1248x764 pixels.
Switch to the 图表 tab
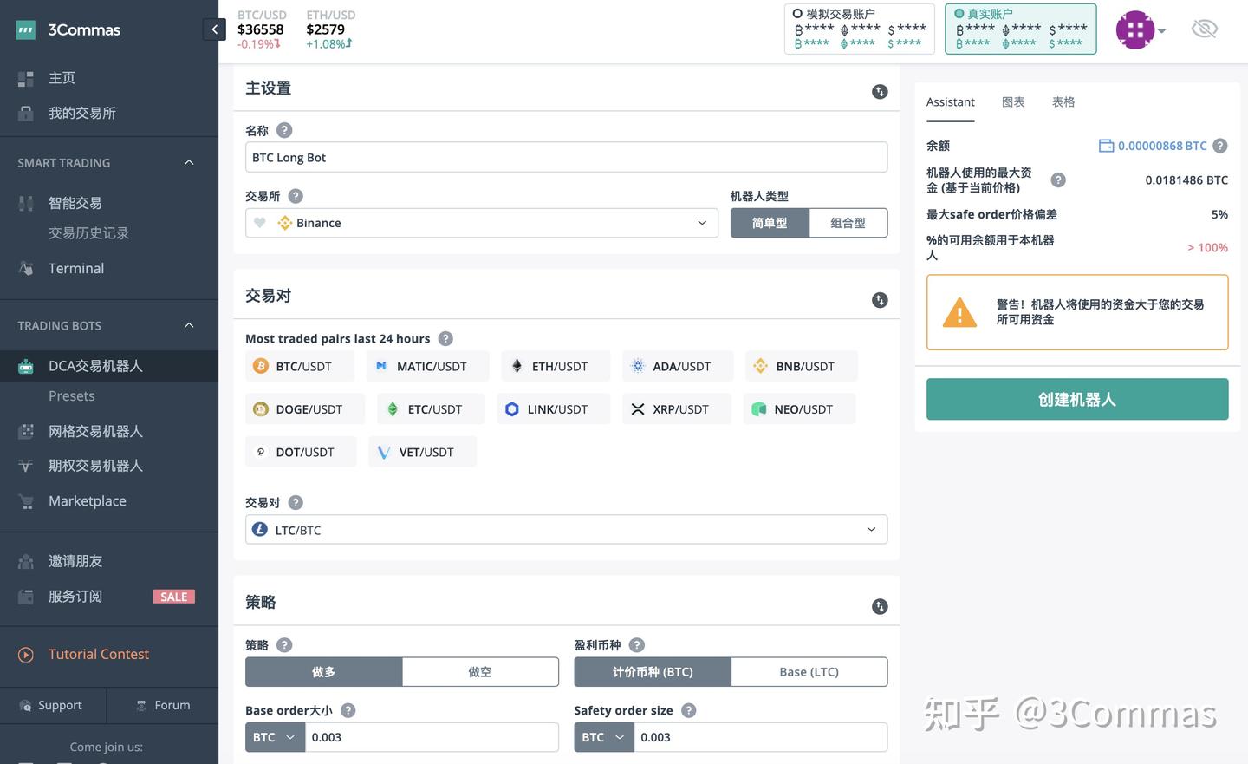point(1012,101)
